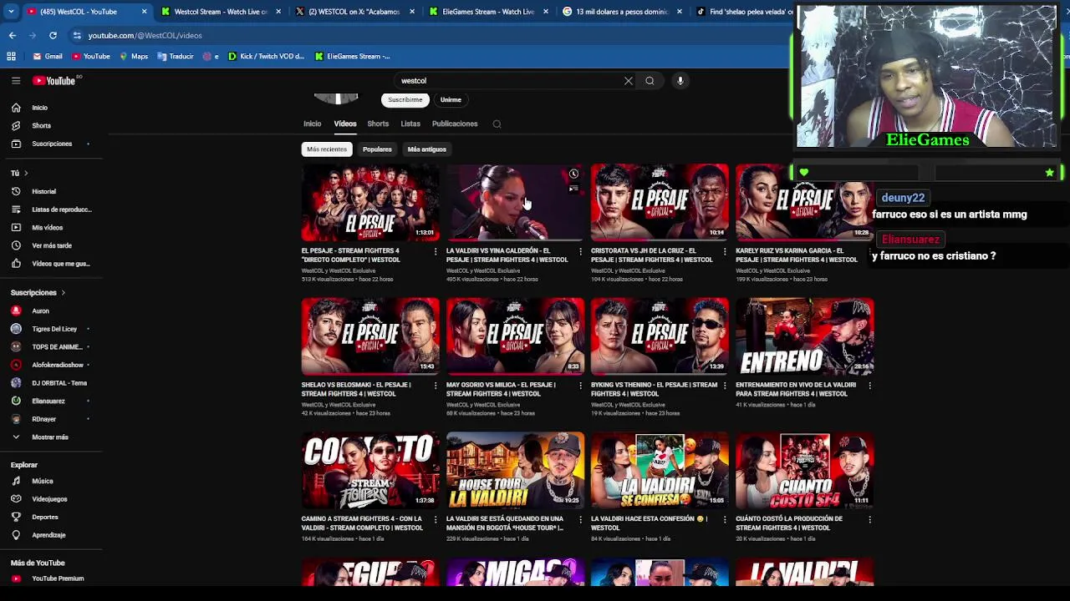Select the Listas channel tab
The image size is (1070, 601).
coord(410,124)
